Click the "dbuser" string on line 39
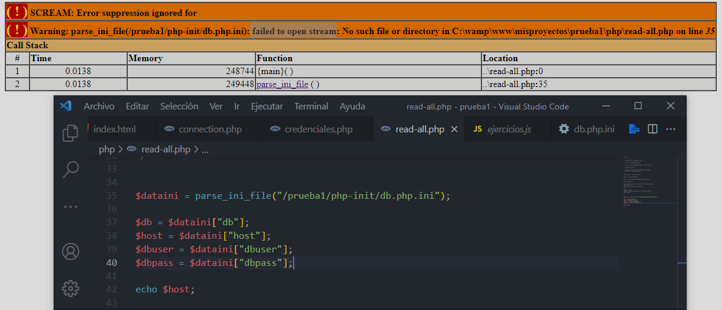This screenshot has height=310, width=722. [260, 249]
